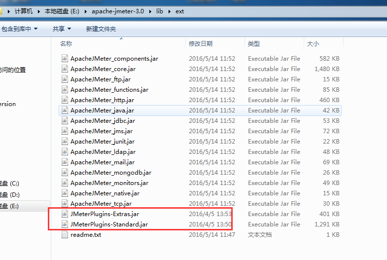Sort files by 修改日期 column header
Viewport: 387px width, 260px height.
point(201,44)
